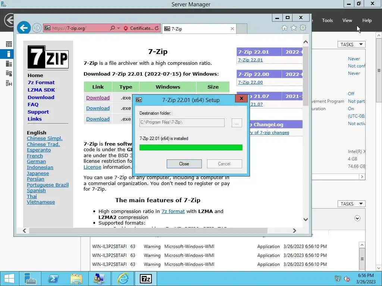
Task: Click the Not participating link in Server Manager
Action: click(356, 101)
